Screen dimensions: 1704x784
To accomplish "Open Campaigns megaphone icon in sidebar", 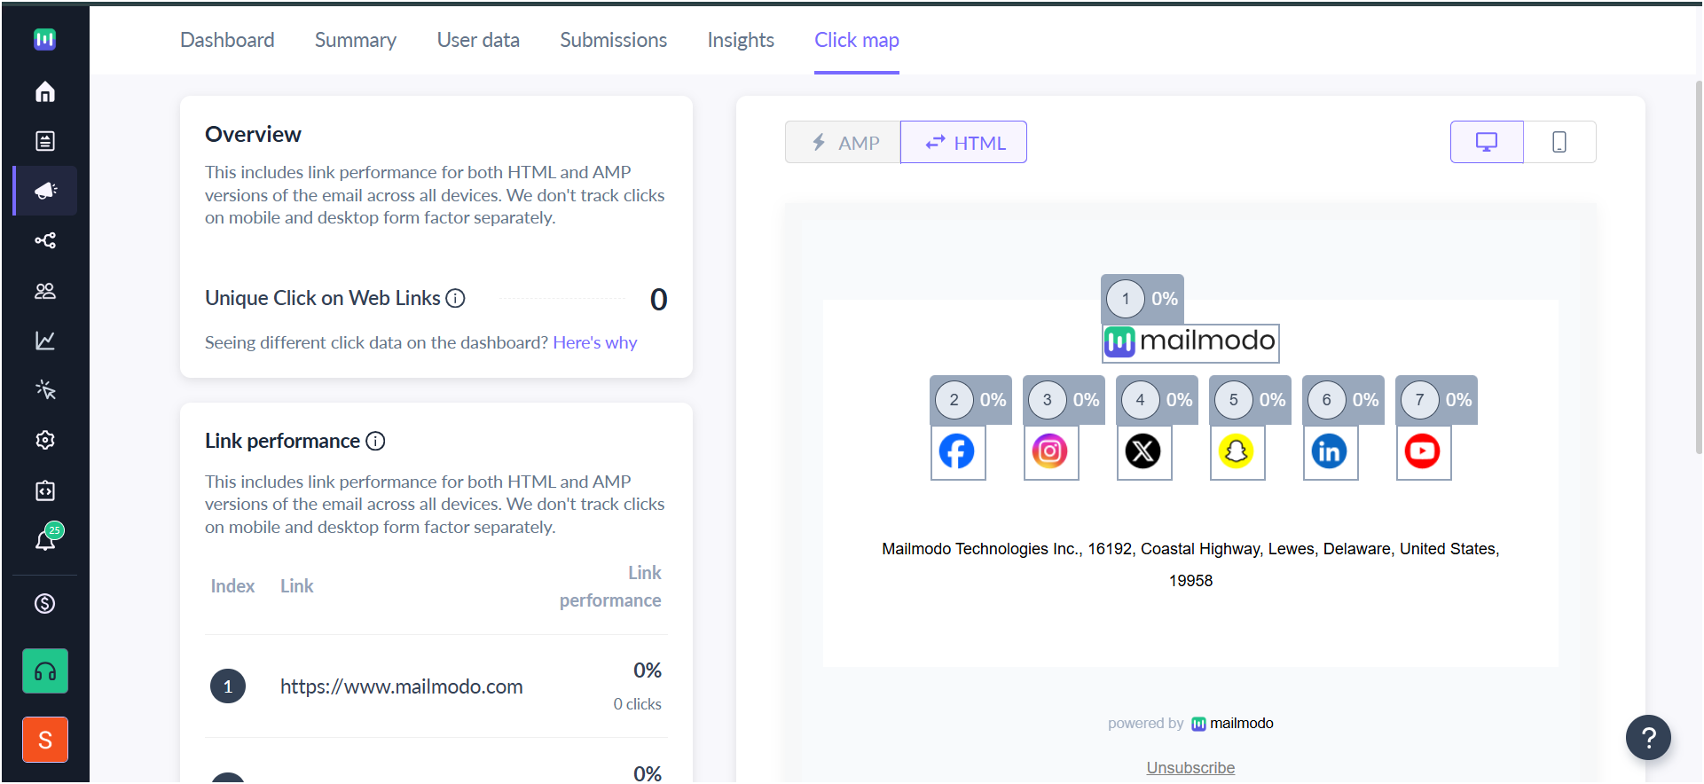I will point(44,191).
